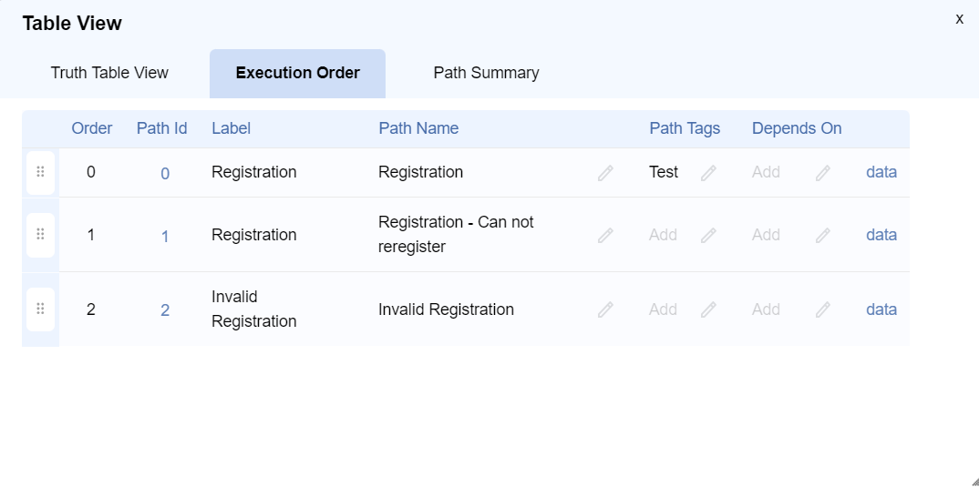Click the drag handle for order 1 row
The image size is (979, 487).
click(40, 235)
